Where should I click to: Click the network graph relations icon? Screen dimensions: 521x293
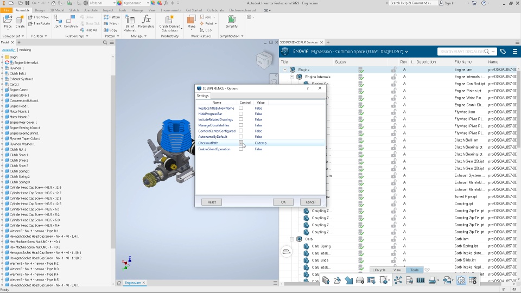click(x=398, y=281)
